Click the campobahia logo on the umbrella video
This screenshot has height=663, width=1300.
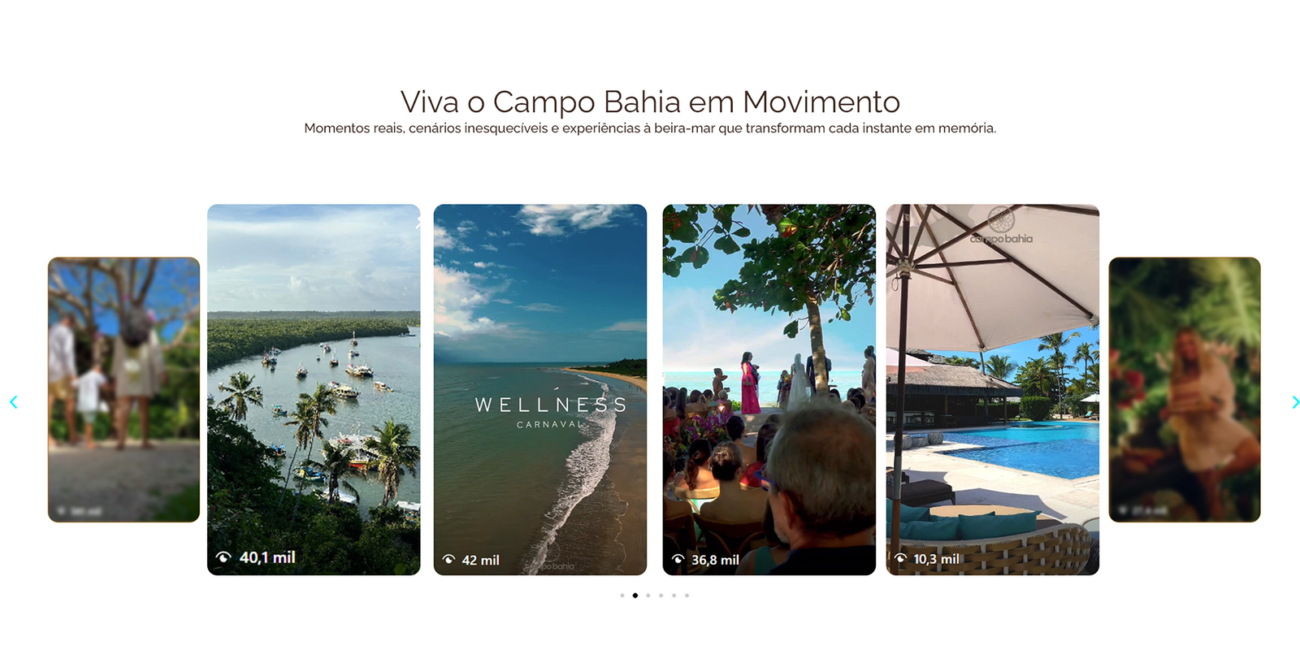(1001, 227)
